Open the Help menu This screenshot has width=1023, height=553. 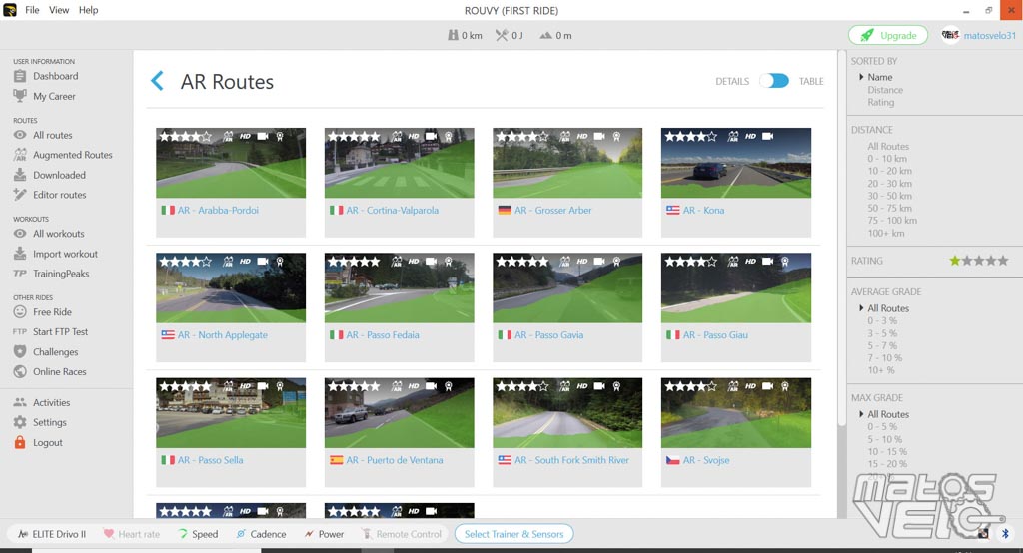click(x=88, y=10)
